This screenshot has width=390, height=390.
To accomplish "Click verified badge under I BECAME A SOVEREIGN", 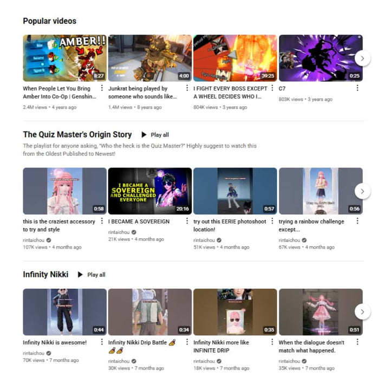I will 134,232.
